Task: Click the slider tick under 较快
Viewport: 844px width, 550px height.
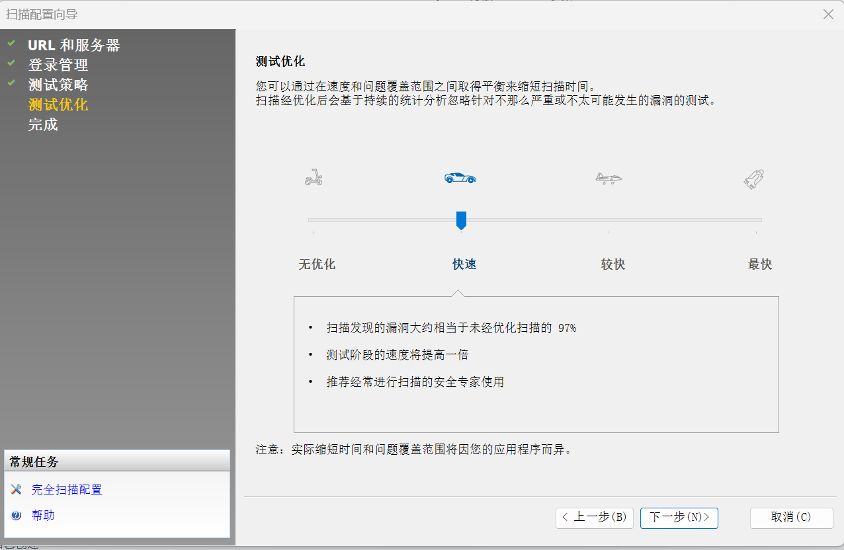Action: tap(609, 233)
